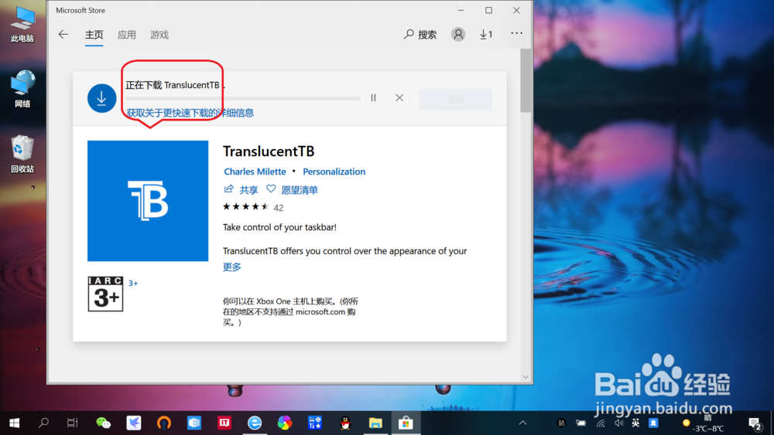Open WeChat from the taskbar
The height and width of the screenshot is (435, 774).
coord(103,423)
